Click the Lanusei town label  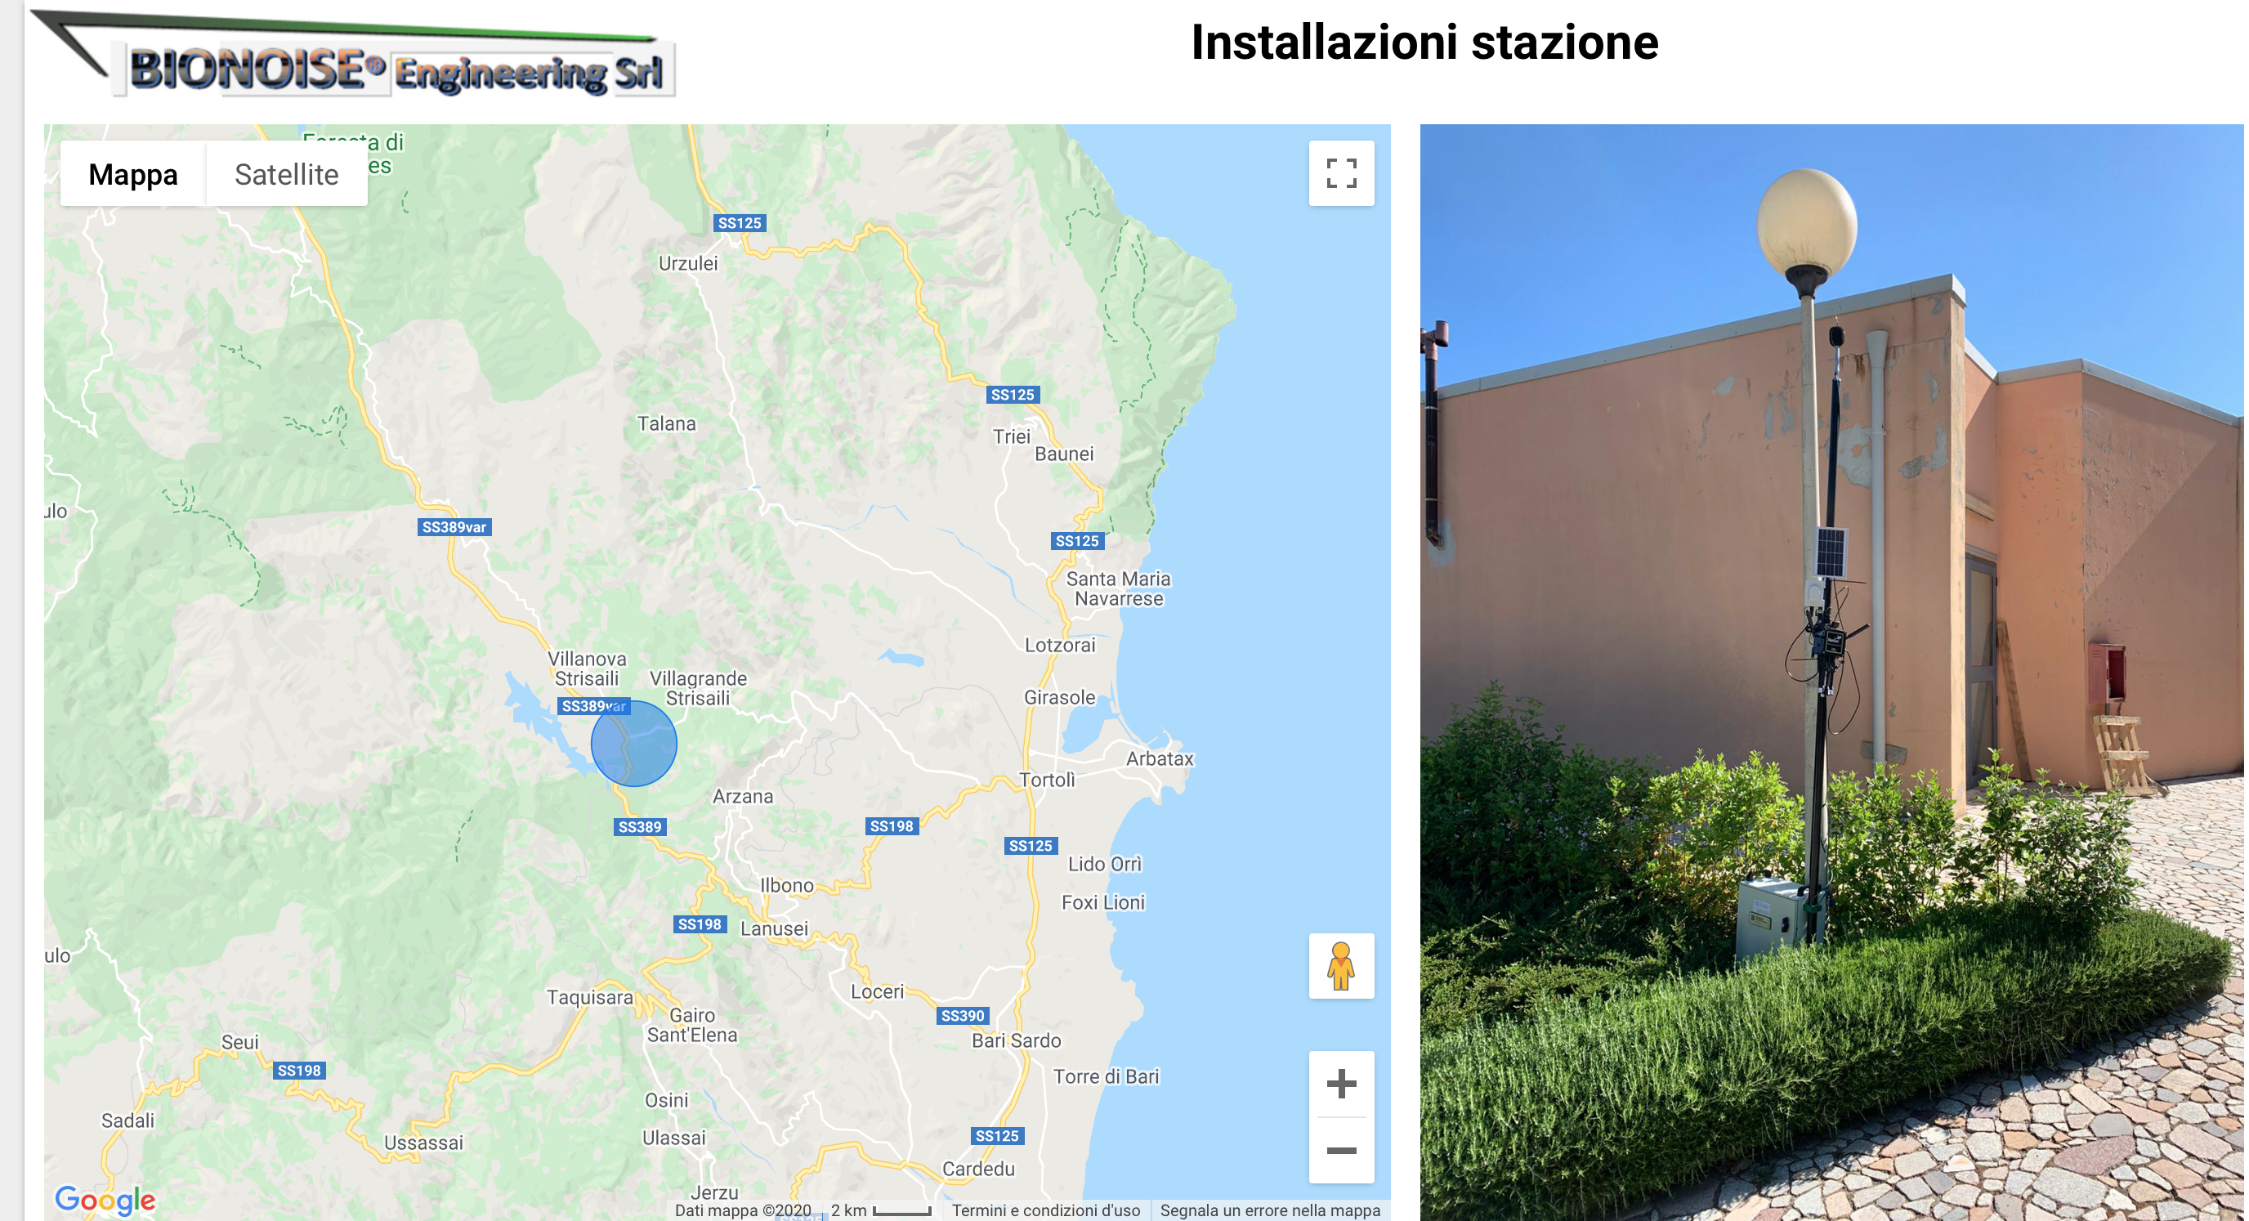coord(775,928)
